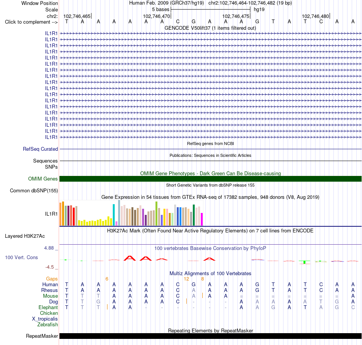Image resolution: width=362 pixels, height=345 pixels.
Task: Click the gap count 12
Action: point(187,279)
